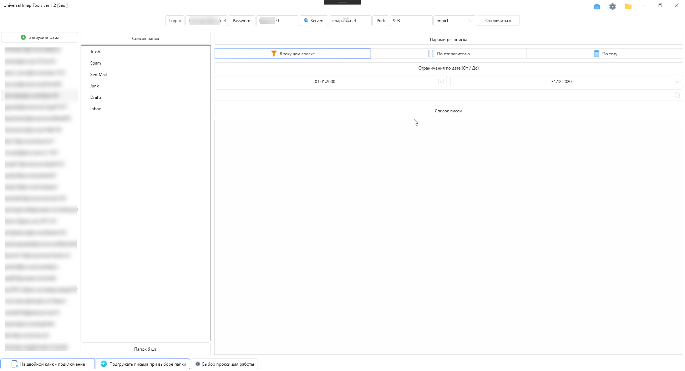Open settings via the gear icon
Screen dimensions: 685x371
[612, 6]
